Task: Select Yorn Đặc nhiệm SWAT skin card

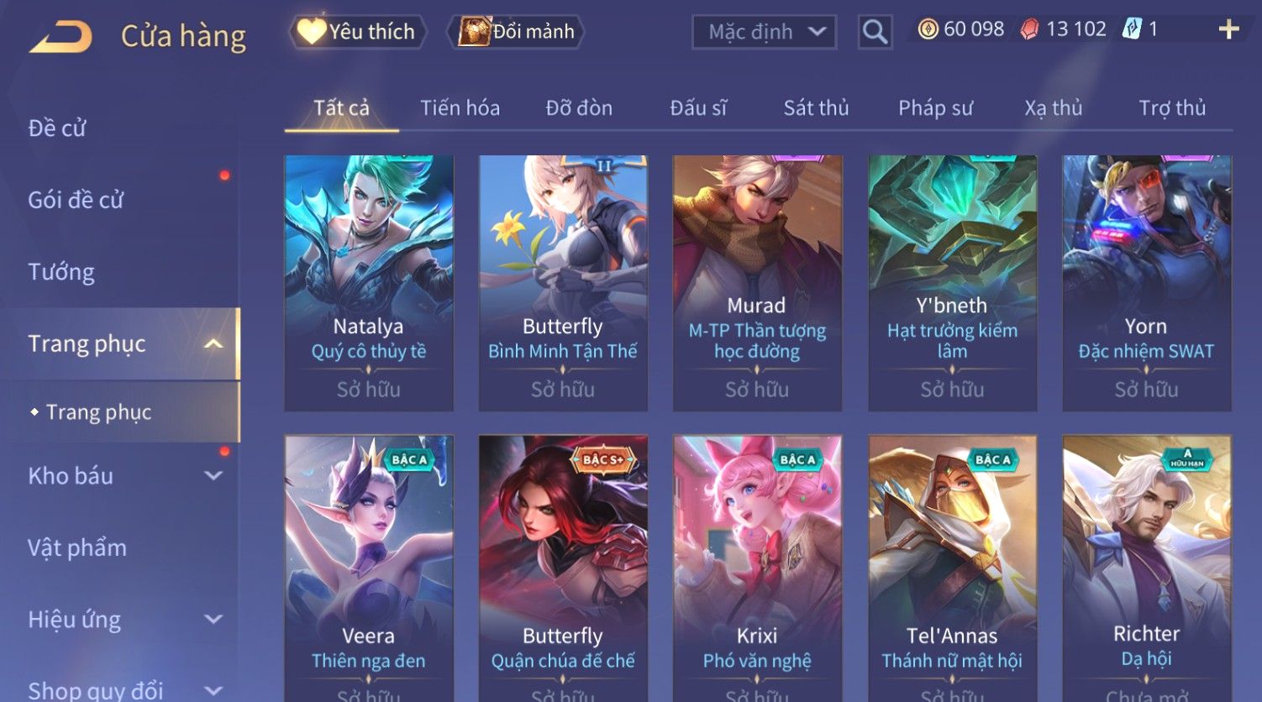Action: (1147, 283)
